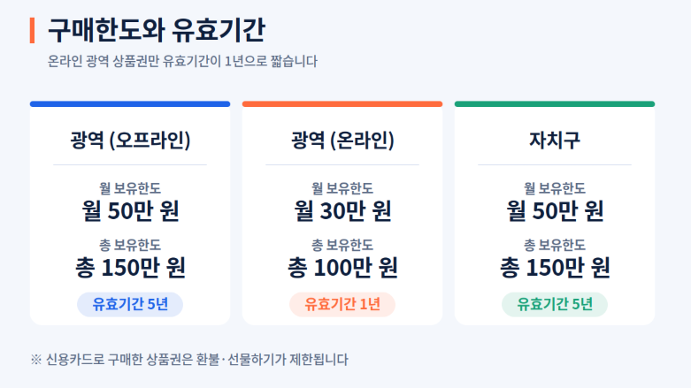Screen dimensions: 691x388
Task: Click the orange top bar of online card
Action: click(x=342, y=104)
